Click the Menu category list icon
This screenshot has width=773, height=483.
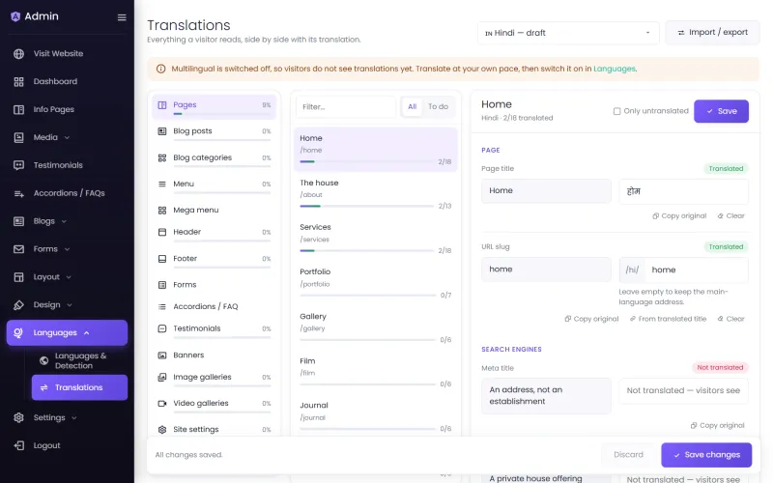(161, 184)
